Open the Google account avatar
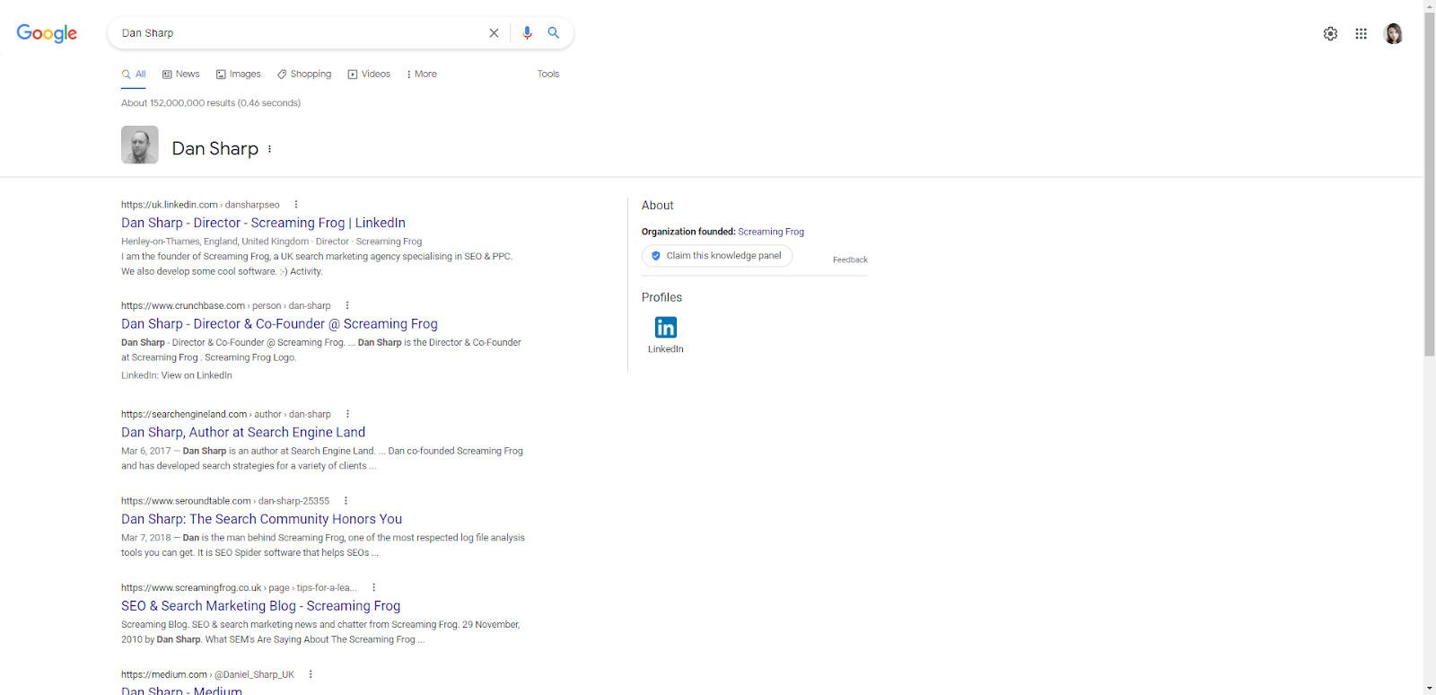Viewport: 1436px width, 695px height. [x=1393, y=34]
